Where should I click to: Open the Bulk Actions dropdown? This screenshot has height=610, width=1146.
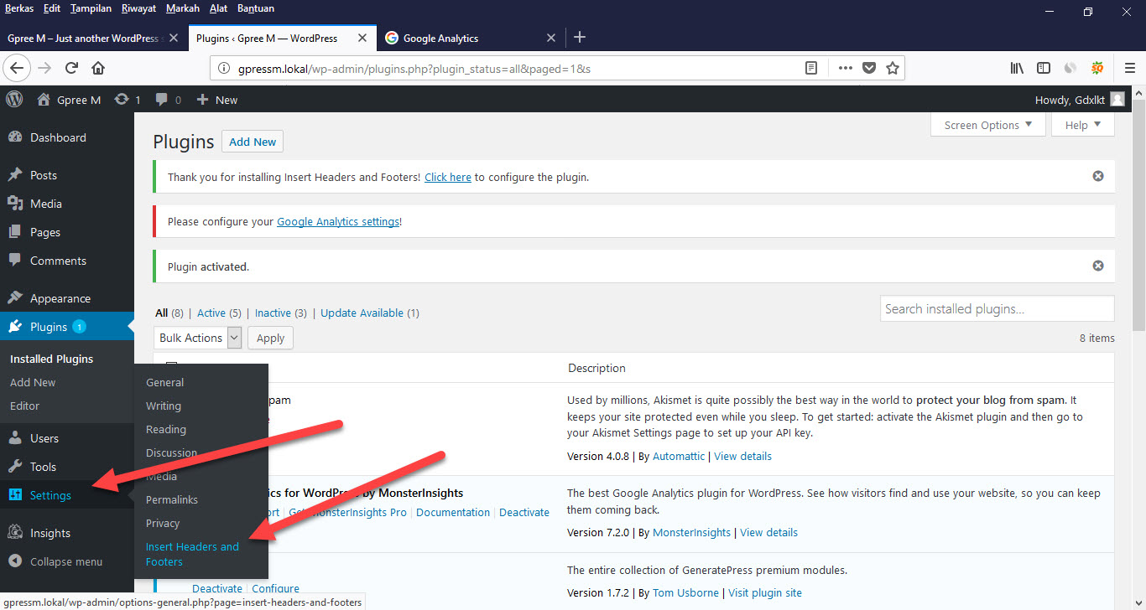tap(199, 338)
